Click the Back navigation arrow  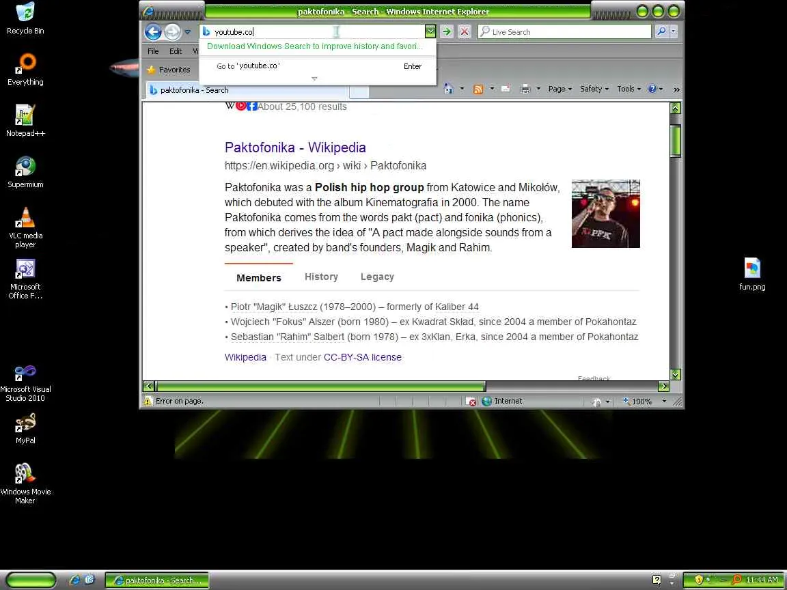(153, 32)
